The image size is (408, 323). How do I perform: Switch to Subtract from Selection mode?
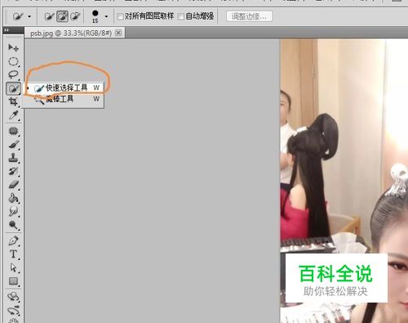click(75, 16)
